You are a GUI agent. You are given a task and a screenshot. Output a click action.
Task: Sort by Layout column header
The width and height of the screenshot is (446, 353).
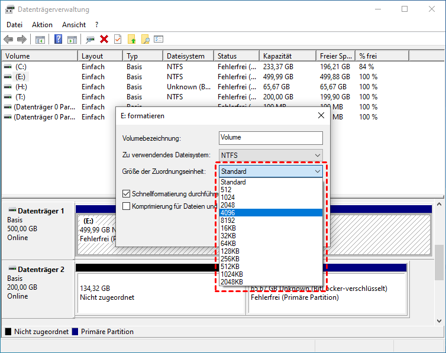click(100, 56)
